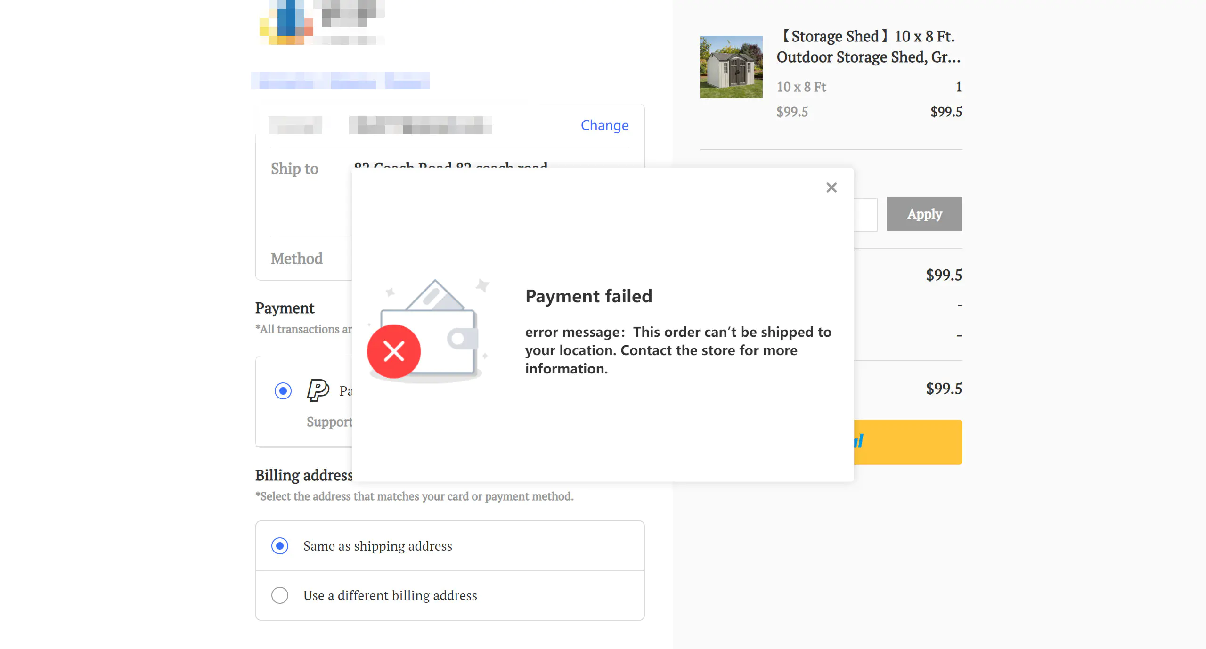
Task: Click the blurred breadcrumb navigation
Action: coord(340,81)
